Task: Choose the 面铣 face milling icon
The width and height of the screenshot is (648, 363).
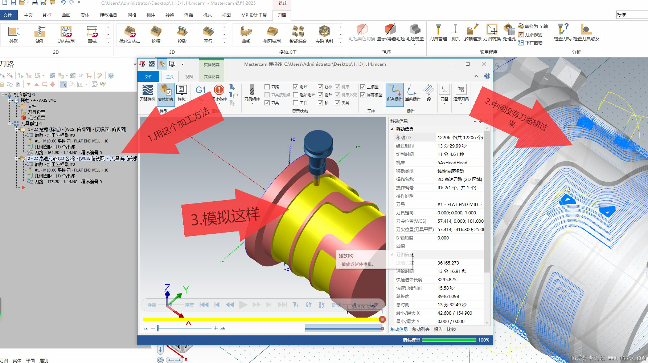Action: pos(92,35)
